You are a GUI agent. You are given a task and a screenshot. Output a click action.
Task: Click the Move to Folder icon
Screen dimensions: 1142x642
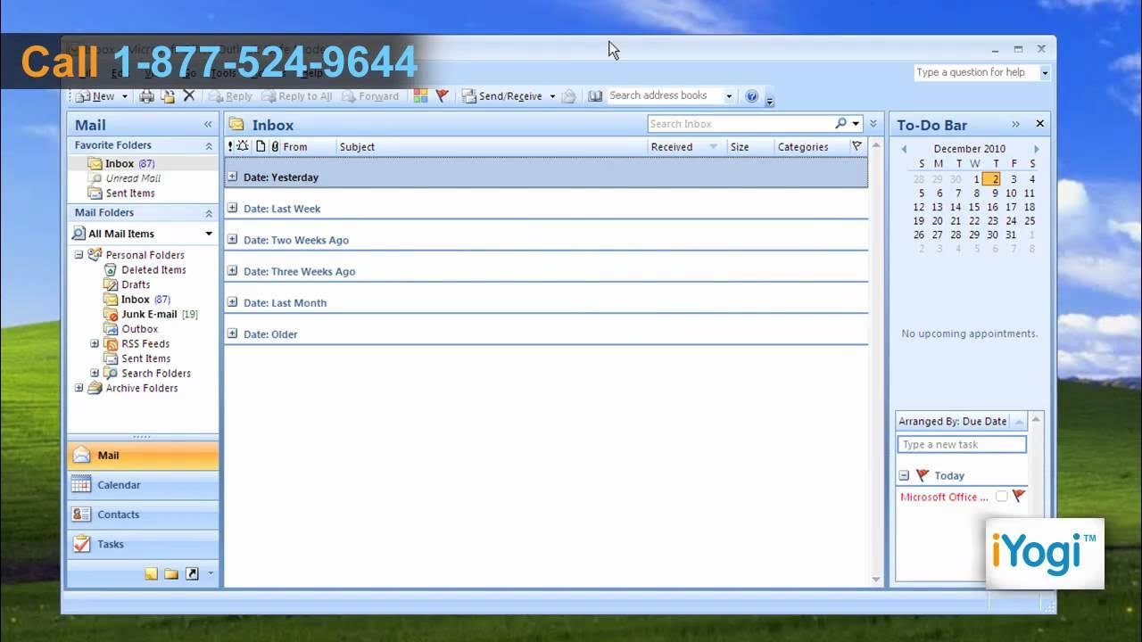click(167, 96)
